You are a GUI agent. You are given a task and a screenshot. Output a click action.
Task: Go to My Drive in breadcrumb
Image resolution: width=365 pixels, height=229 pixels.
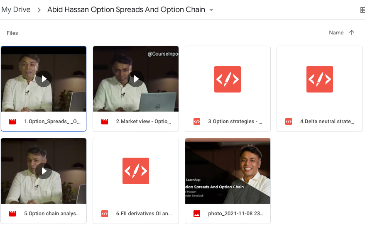(16, 10)
